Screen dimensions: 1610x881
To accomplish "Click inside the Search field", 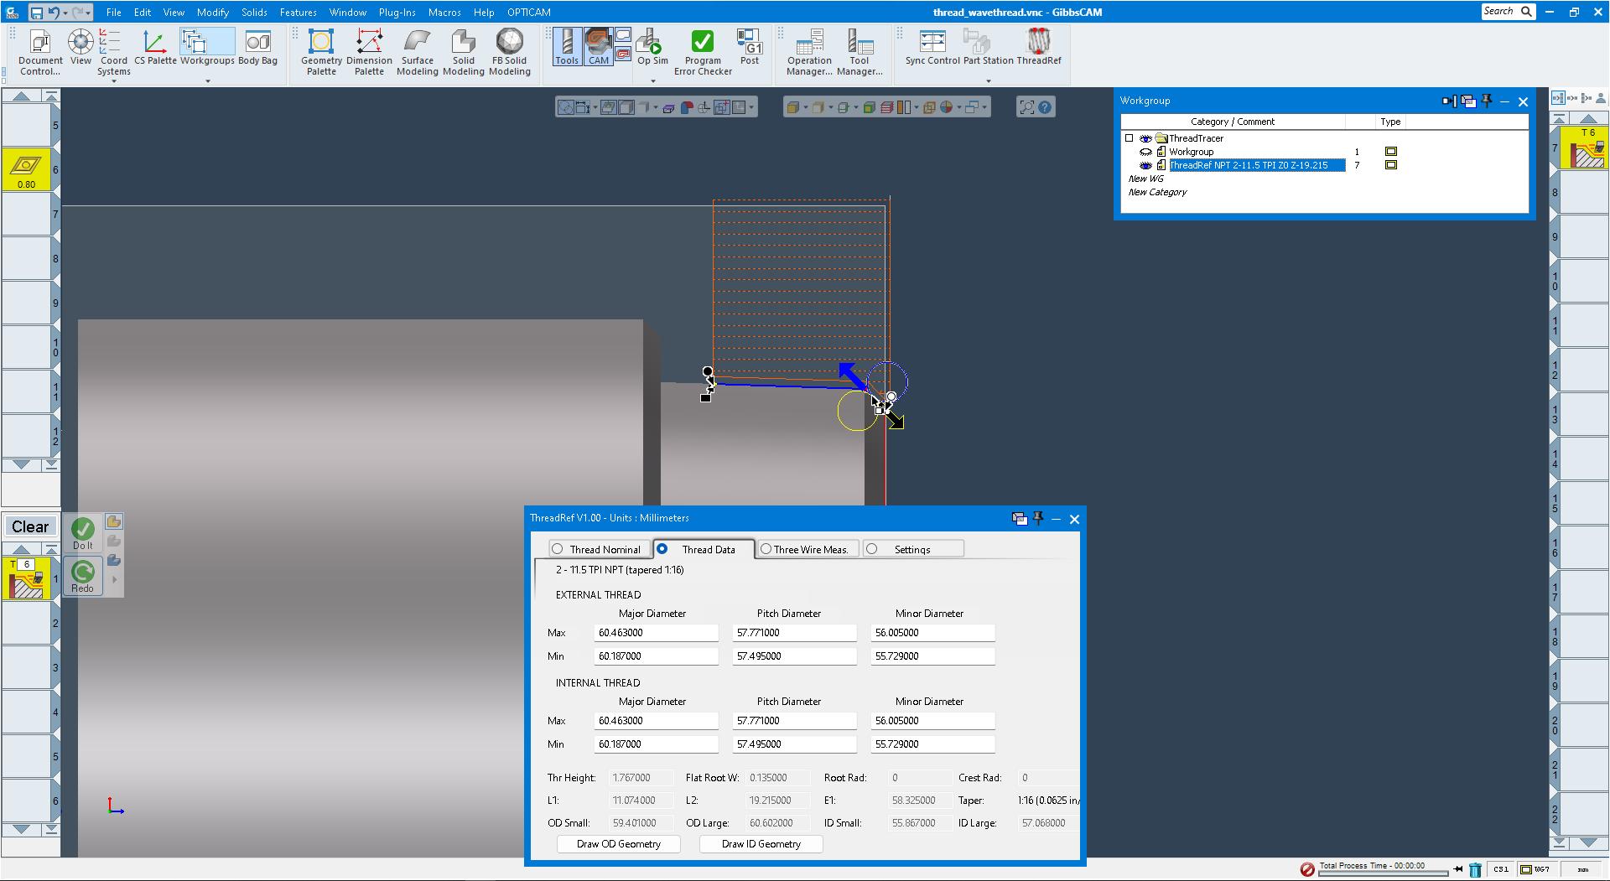I will pos(1504,11).
